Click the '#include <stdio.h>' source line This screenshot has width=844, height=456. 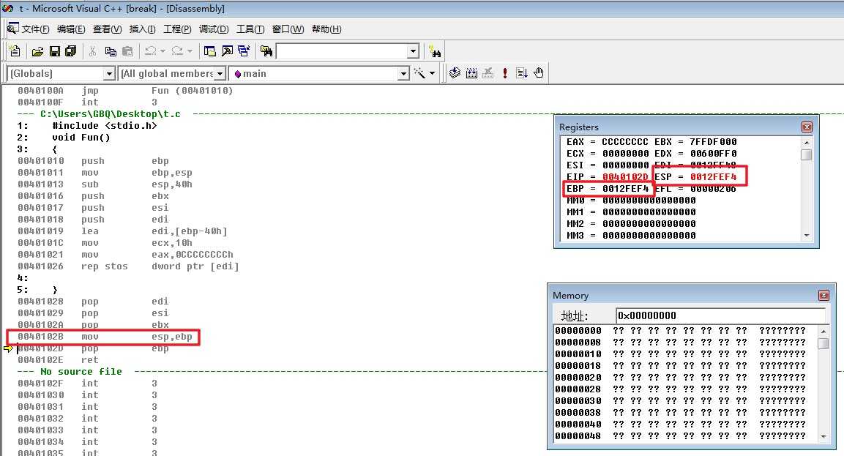(x=86, y=126)
